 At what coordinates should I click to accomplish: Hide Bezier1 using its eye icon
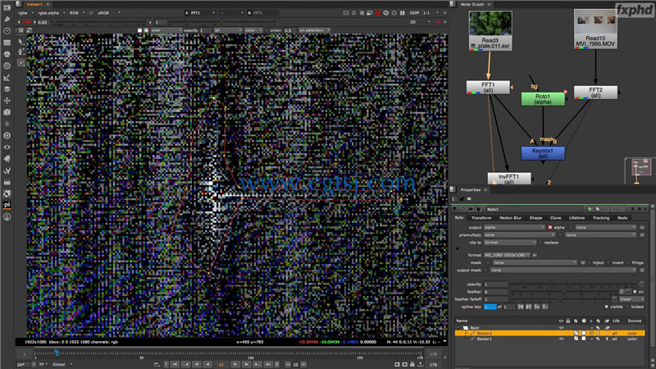[x=561, y=339]
